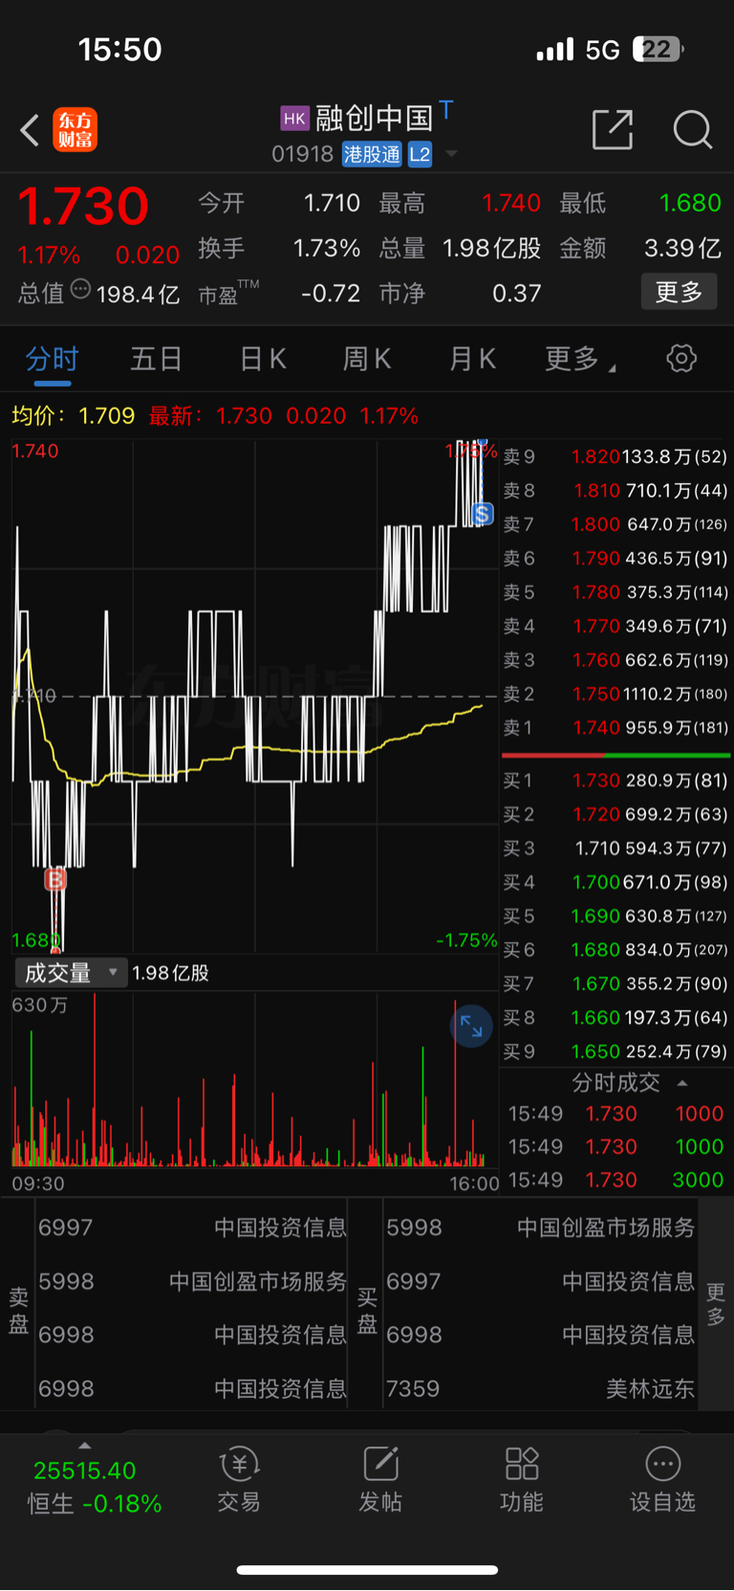The image size is (734, 1591).
Task: Select 买7 order row at 1.670
Action: [x=615, y=984]
